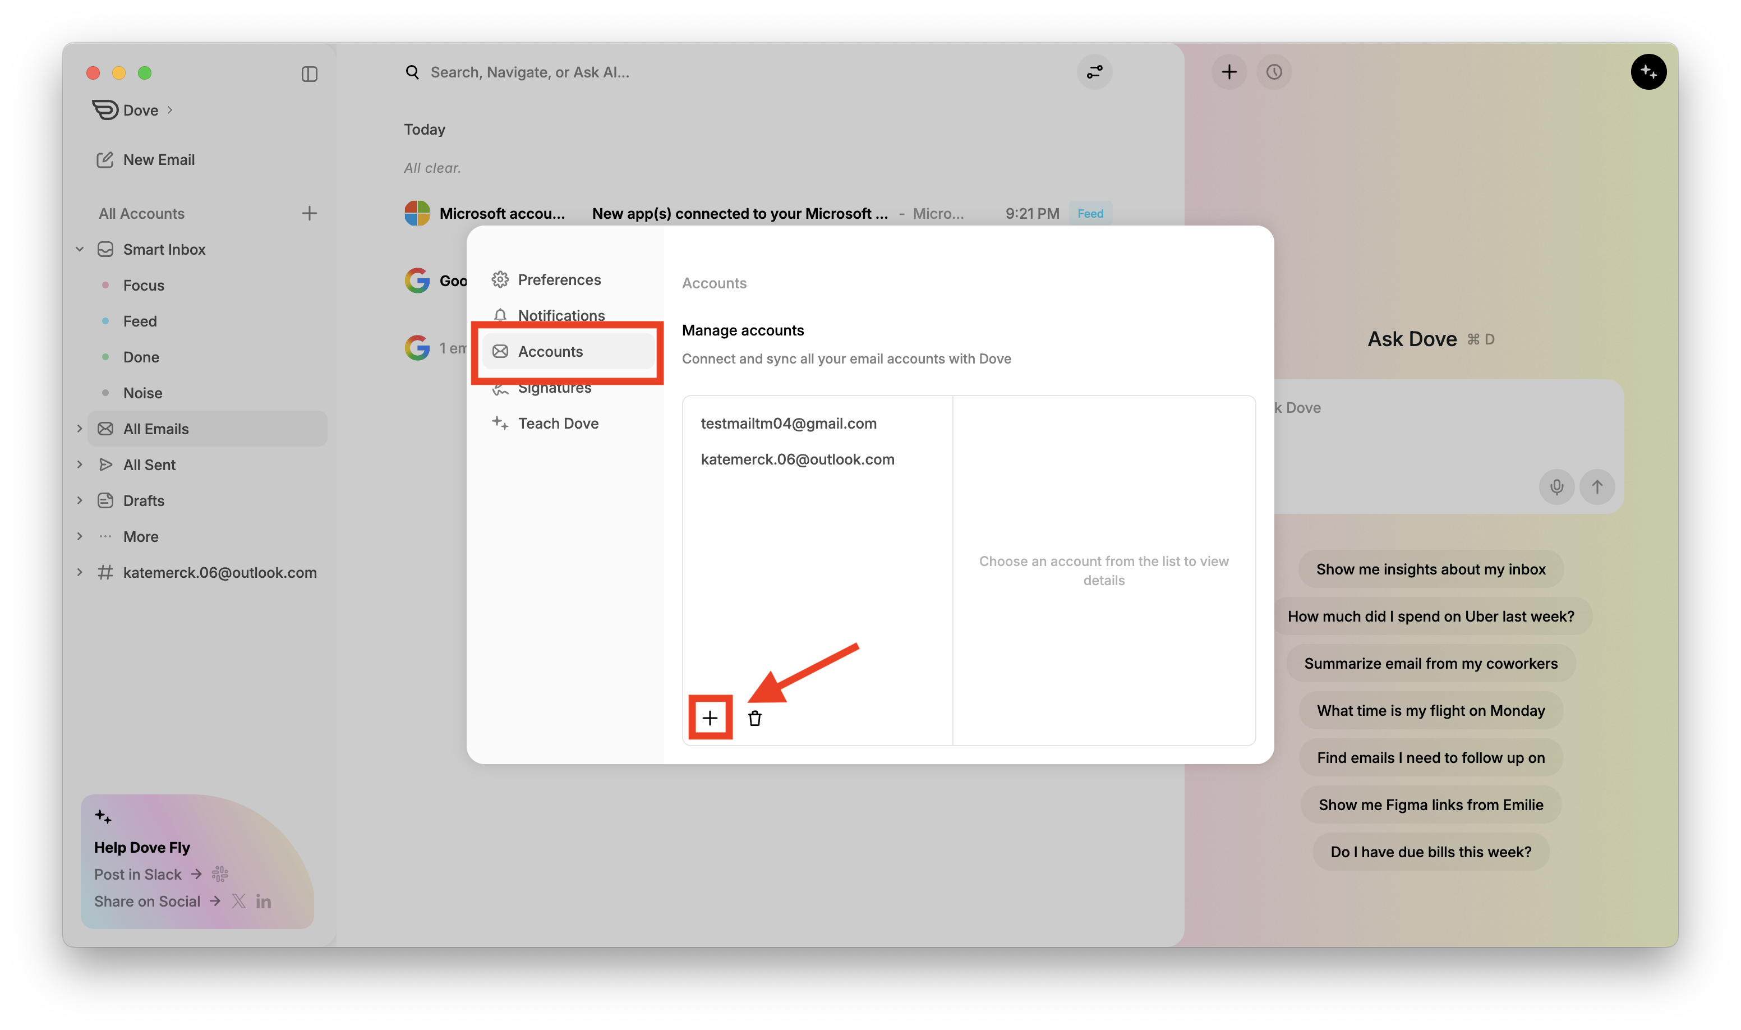Open the filter settings icon beside search
The image size is (1741, 1030).
(x=1094, y=72)
